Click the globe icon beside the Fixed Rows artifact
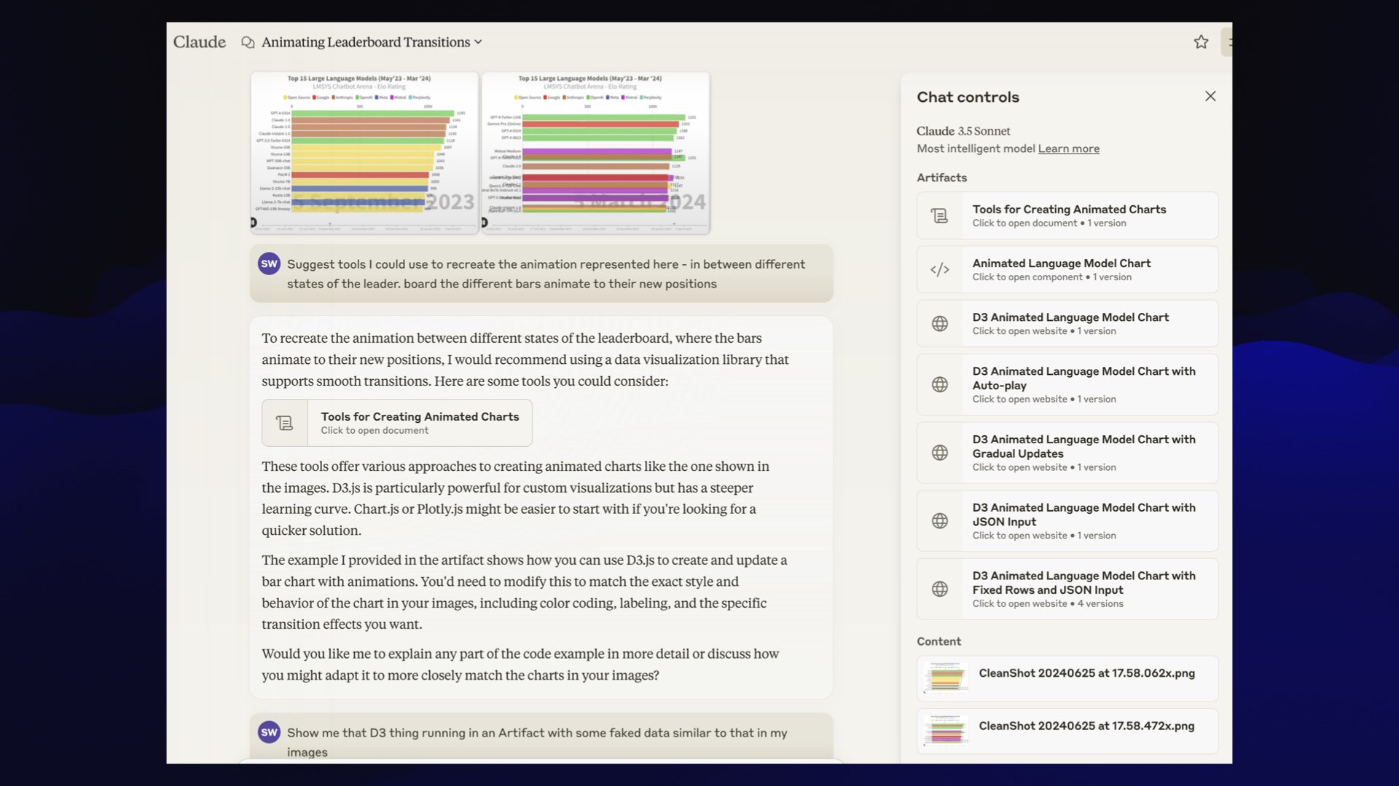This screenshot has width=1399, height=786. [940, 589]
